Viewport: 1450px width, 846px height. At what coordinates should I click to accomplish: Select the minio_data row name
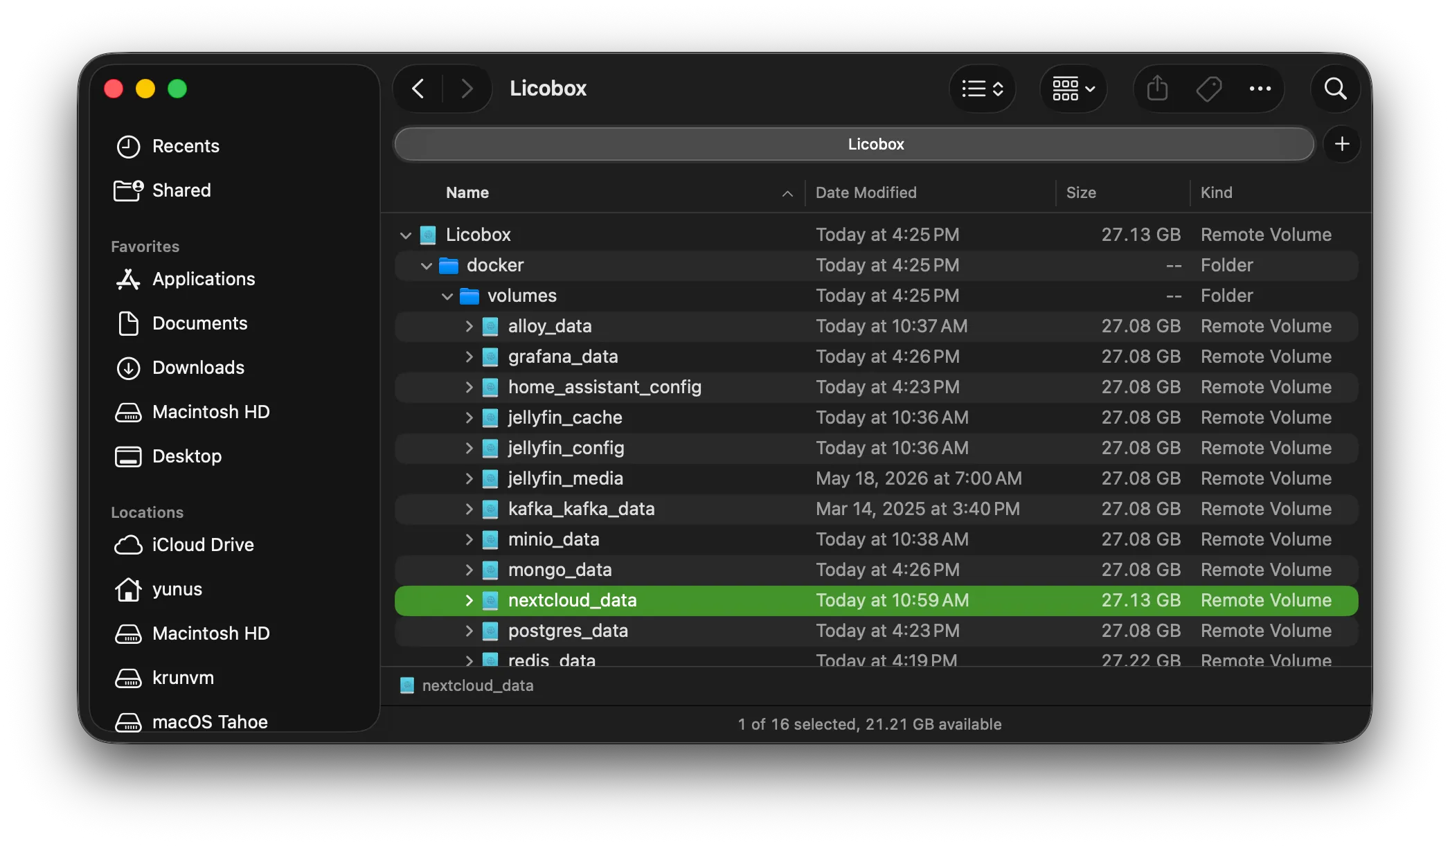point(554,539)
